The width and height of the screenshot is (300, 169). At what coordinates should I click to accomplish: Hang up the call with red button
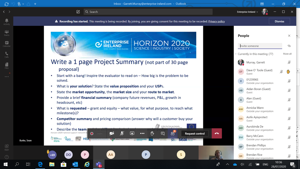click(216, 133)
